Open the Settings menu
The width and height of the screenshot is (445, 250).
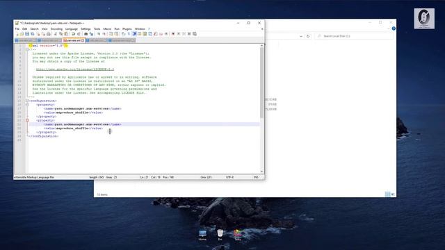point(86,29)
